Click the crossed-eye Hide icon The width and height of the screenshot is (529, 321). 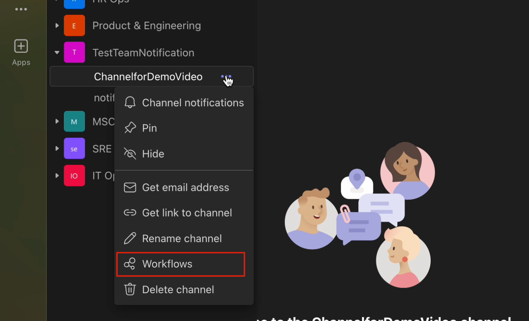[130, 154]
